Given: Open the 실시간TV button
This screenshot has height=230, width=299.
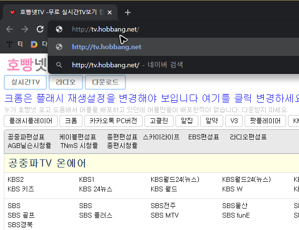Looking at the screenshot, I should (x=25, y=82).
